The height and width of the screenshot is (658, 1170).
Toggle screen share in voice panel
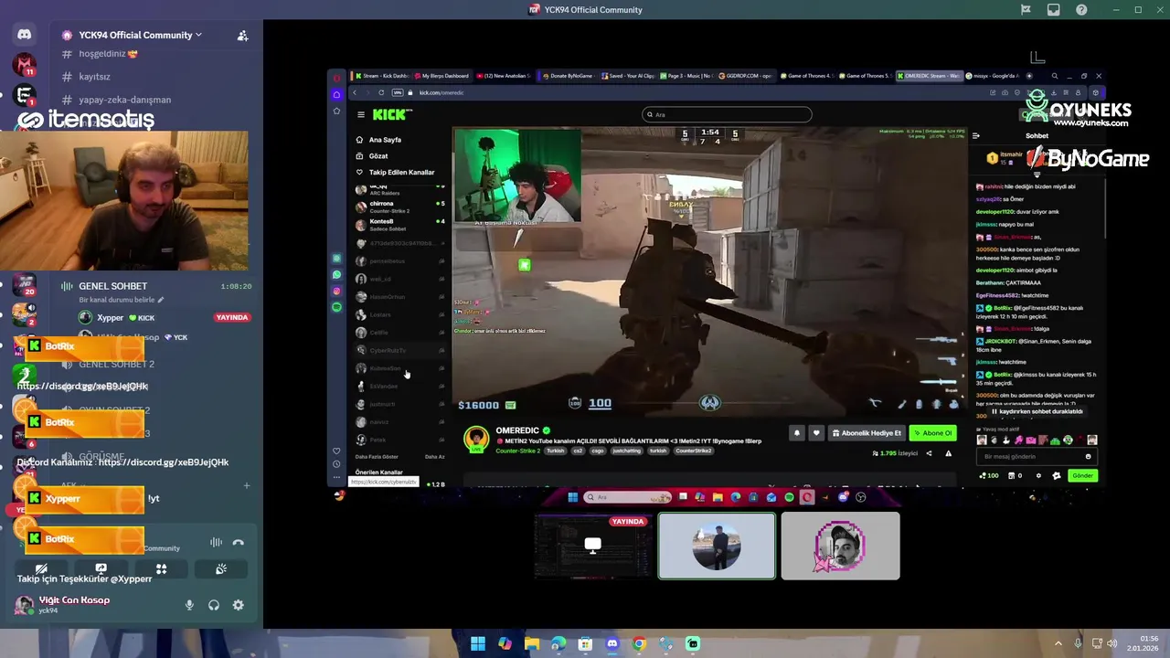pyautogui.click(x=101, y=568)
